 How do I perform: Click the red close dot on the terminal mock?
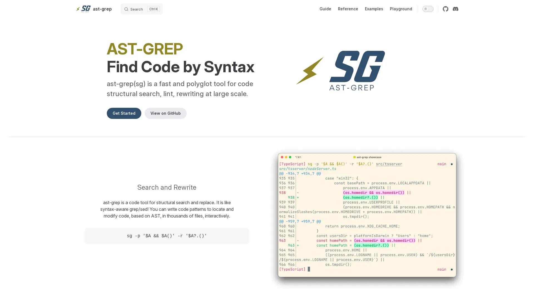282,157
